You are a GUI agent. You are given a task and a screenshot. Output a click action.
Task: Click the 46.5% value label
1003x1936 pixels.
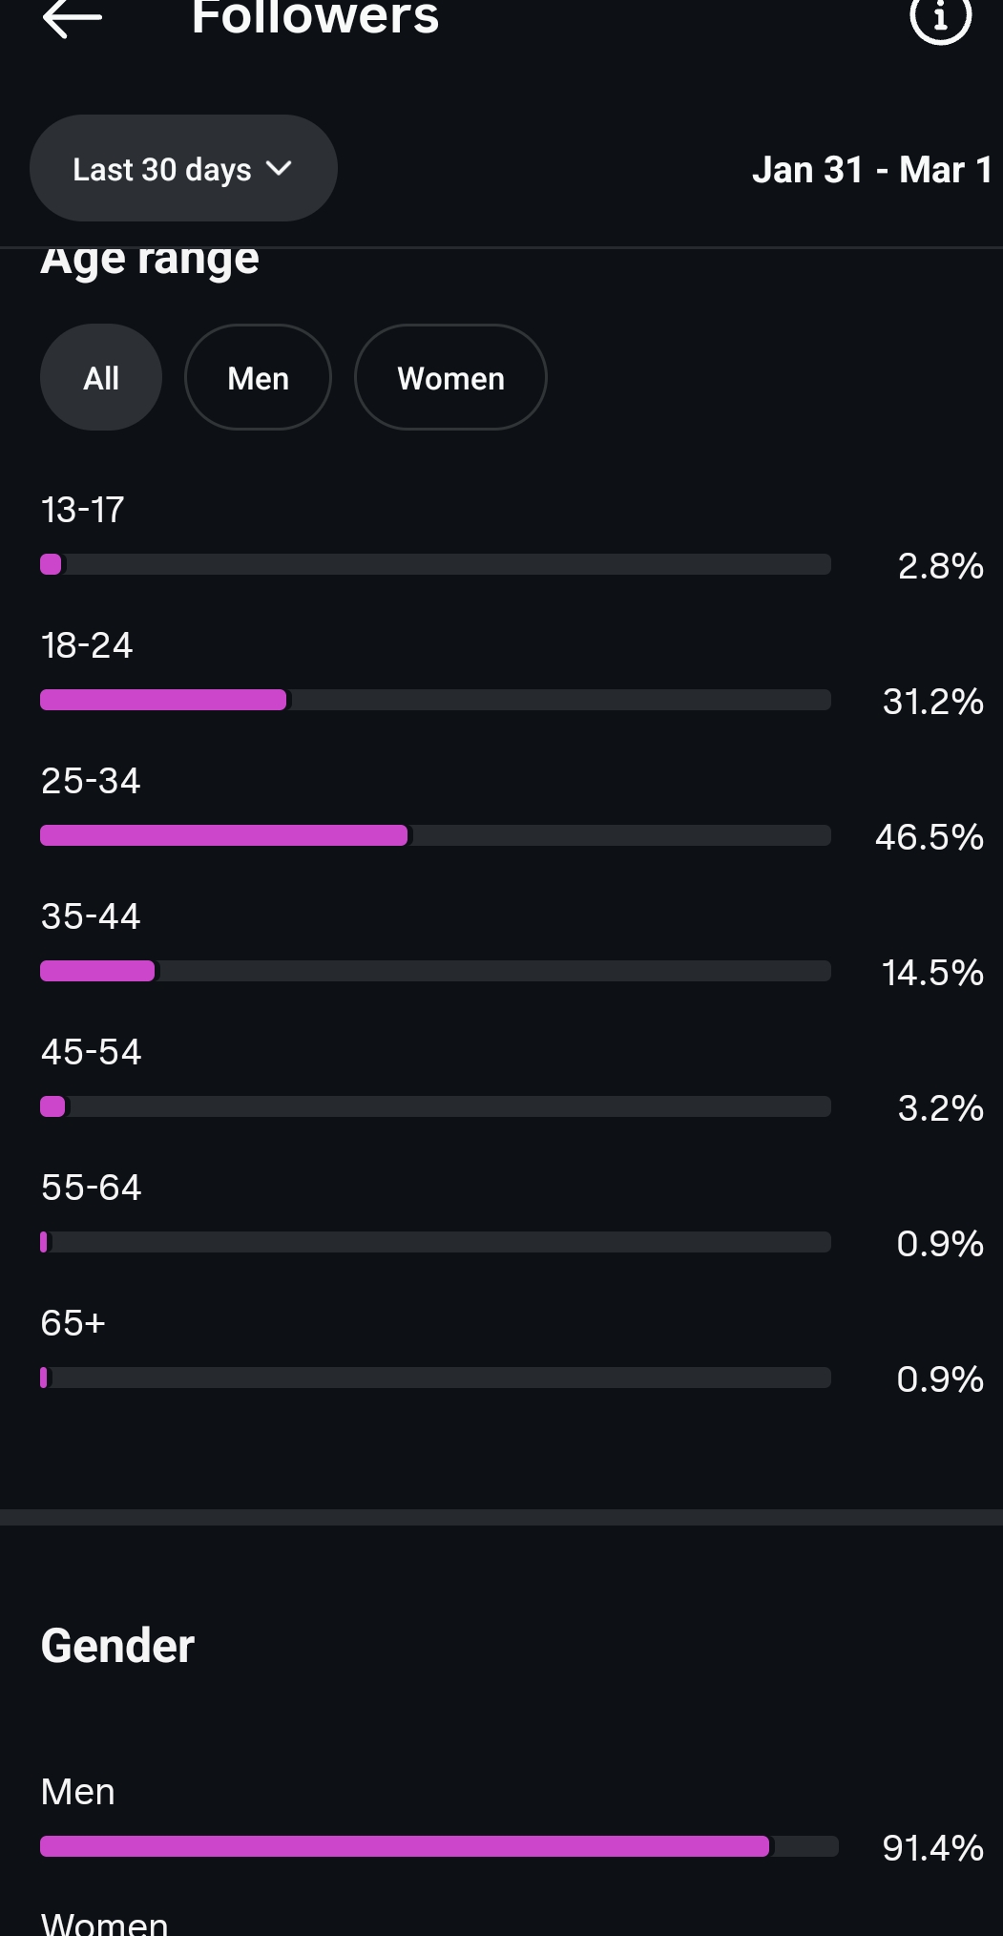coord(929,837)
